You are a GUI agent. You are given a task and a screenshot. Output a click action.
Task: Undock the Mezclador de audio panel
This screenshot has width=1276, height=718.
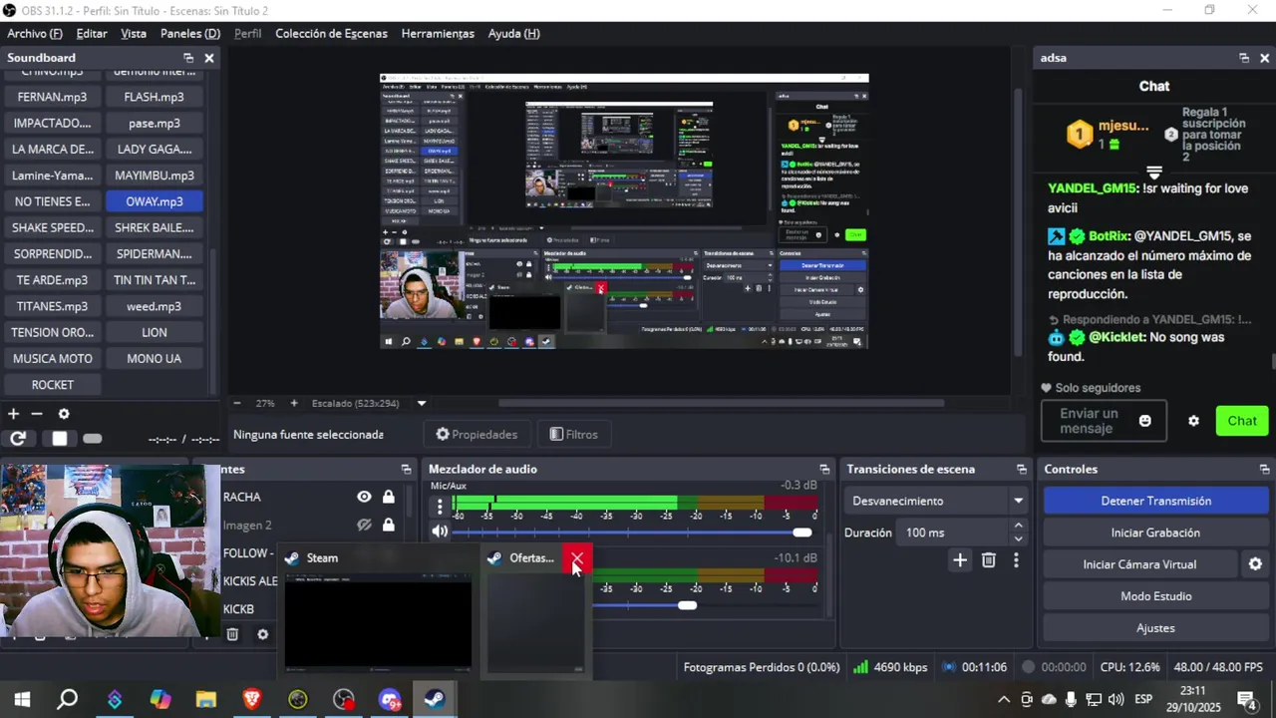click(x=824, y=469)
